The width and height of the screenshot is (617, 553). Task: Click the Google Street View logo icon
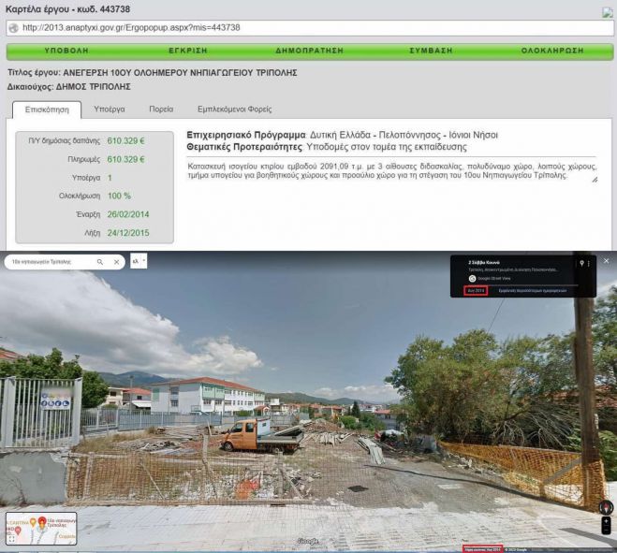click(472, 279)
